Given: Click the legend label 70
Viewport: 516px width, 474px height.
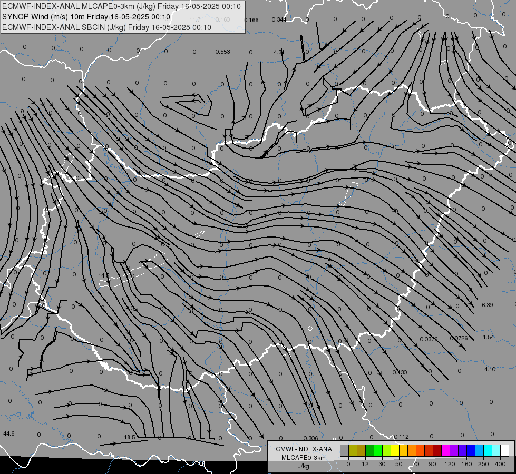Looking at the screenshot, I should pyautogui.click(x=416, y=464).
